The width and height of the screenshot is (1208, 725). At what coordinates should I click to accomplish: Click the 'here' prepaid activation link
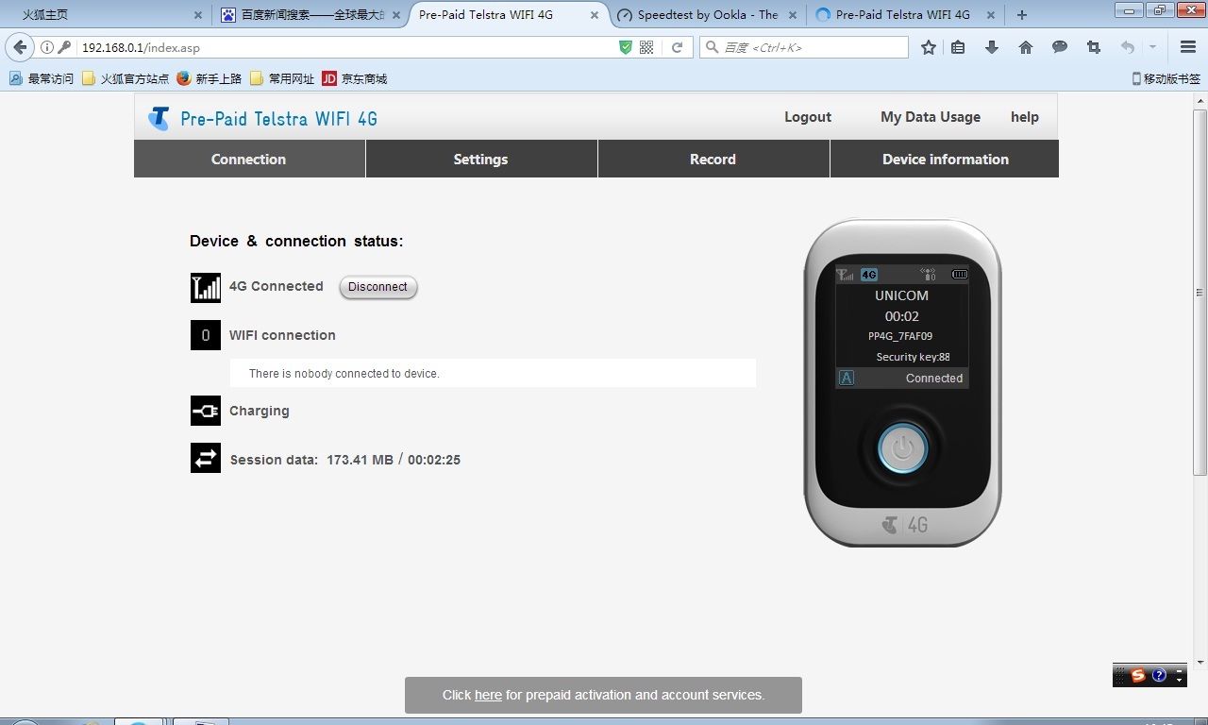tap(488, 695)
